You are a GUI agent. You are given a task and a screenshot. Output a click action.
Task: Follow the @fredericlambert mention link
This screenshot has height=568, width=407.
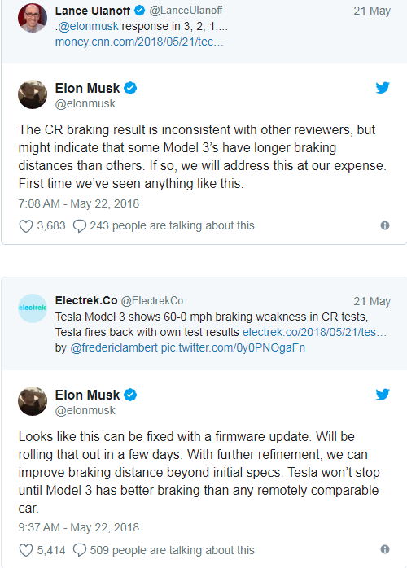click(114, 347)
